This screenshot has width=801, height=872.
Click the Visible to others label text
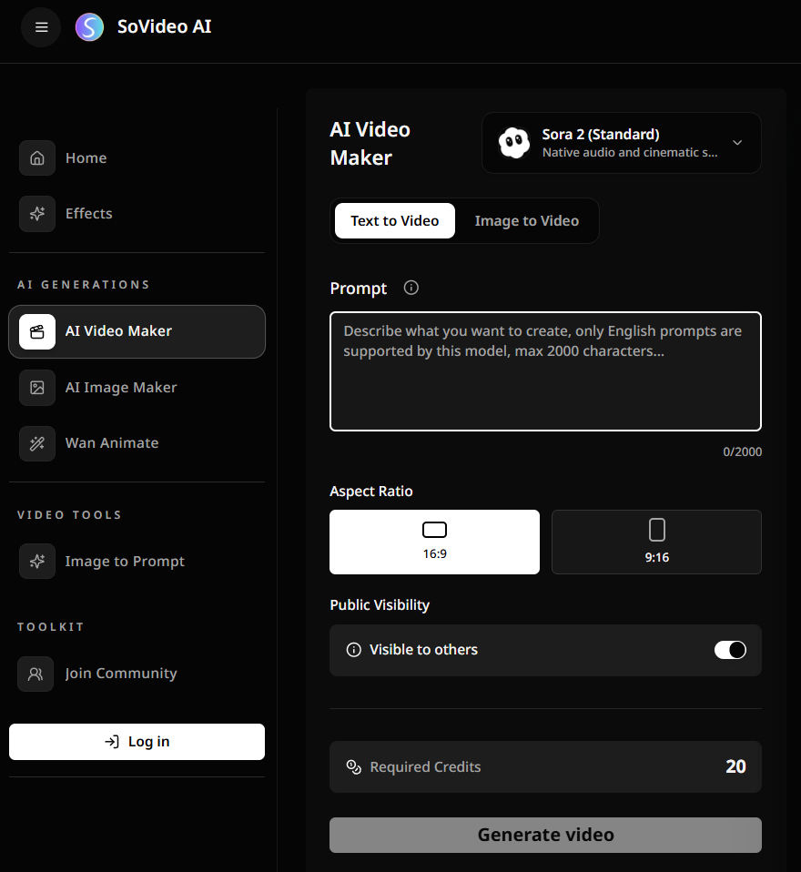point(423,650)
